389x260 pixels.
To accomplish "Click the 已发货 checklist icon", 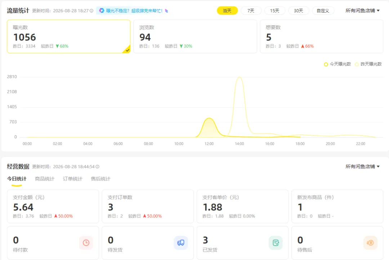I will 276,243.
